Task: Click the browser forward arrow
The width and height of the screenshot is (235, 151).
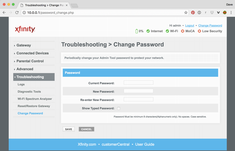Action: 10,12
